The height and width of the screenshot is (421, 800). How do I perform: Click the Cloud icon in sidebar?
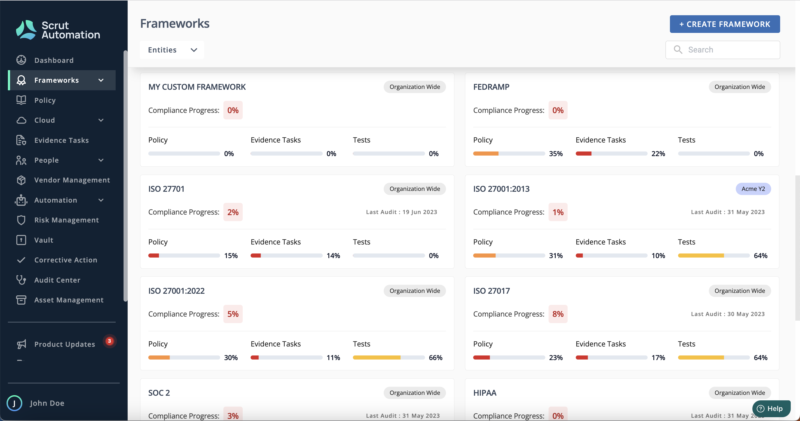click(21, 120)
